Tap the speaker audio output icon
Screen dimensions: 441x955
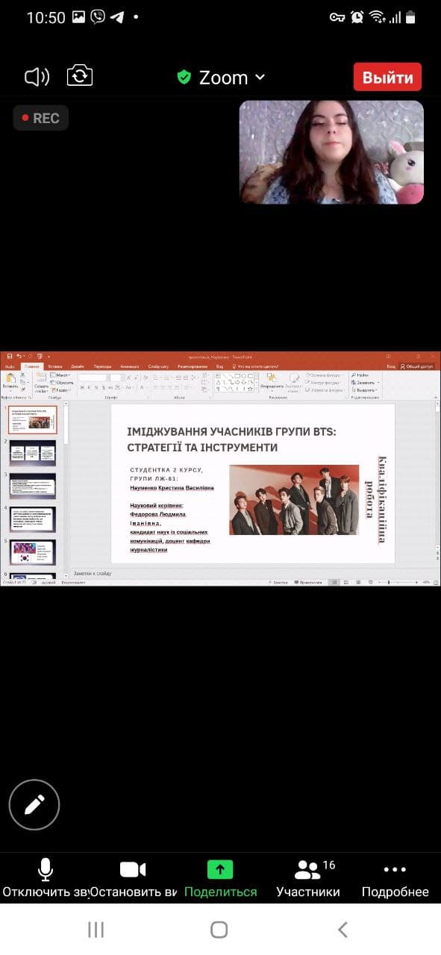37,77
